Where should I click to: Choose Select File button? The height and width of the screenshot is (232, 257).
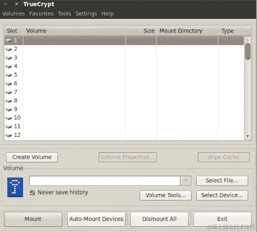[222, 181]
